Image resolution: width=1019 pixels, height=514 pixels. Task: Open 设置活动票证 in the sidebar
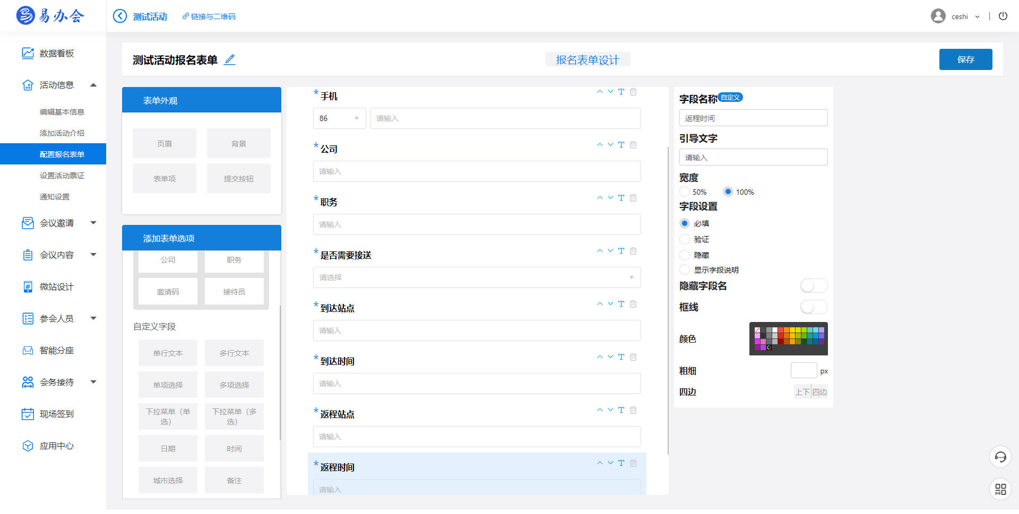(x=62, y=176)
